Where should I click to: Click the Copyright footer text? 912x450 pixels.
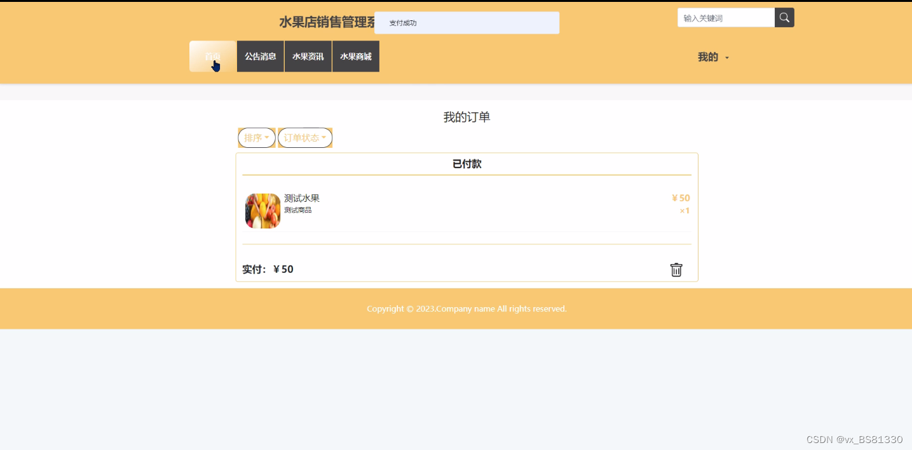(x=467, y=308)
